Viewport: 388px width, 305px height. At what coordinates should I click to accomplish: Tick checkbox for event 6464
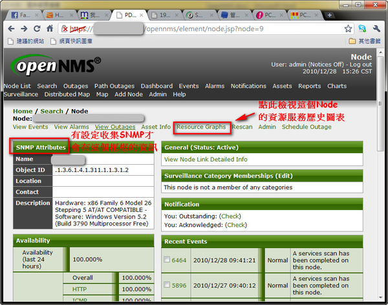(167, 259)
